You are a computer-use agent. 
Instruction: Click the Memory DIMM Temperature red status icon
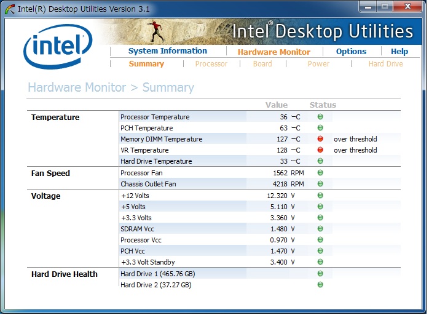320,139
